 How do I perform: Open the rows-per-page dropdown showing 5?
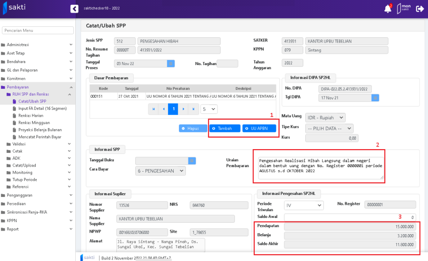pos(209,109)
